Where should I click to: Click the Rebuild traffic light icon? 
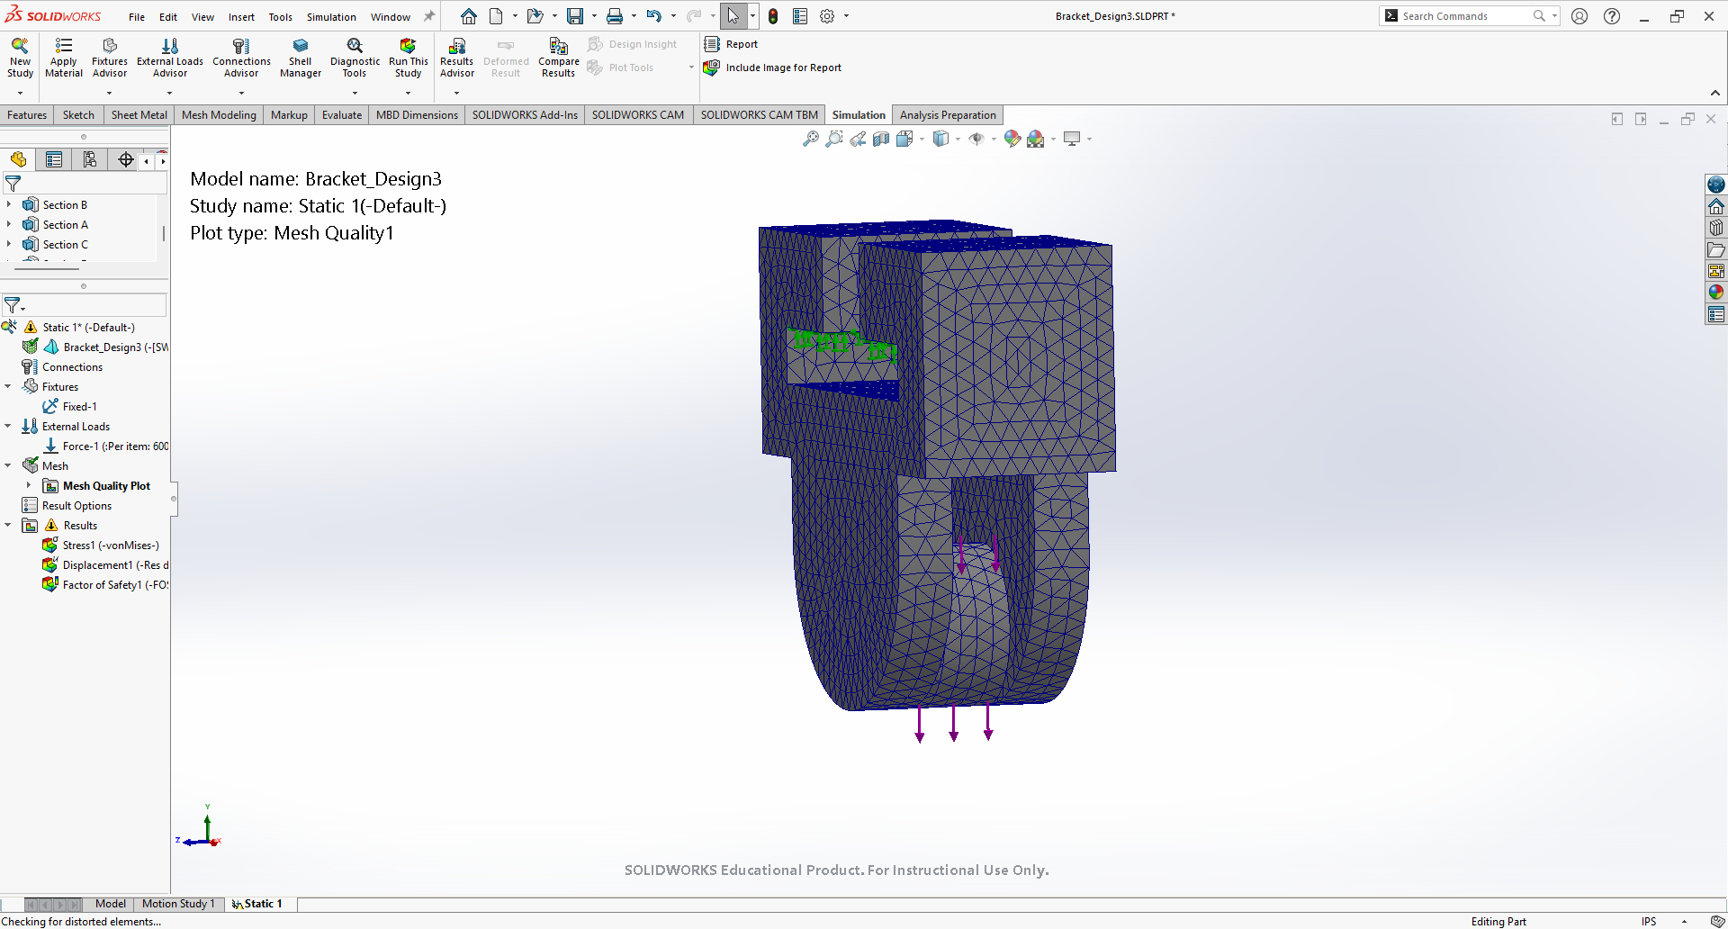[x=773, y=16]
